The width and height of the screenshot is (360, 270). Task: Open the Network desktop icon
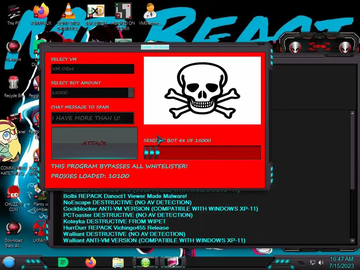point(14,51)
